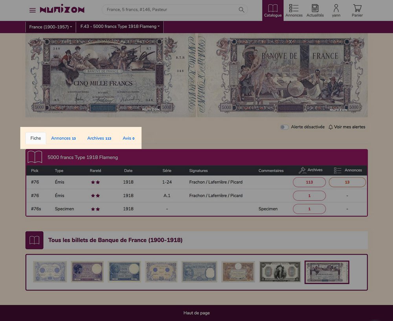Click the Date column header
The image size is (393, 321).
[128, 171]
